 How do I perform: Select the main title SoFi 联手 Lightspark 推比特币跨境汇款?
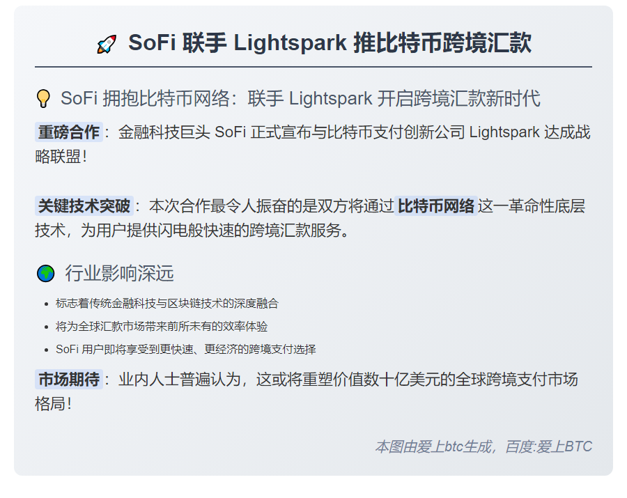[x=330, y=43]
